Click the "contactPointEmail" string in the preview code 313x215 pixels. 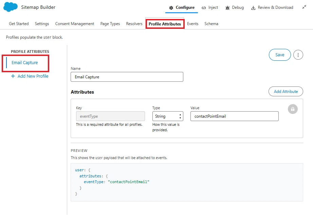pos(129,182)
